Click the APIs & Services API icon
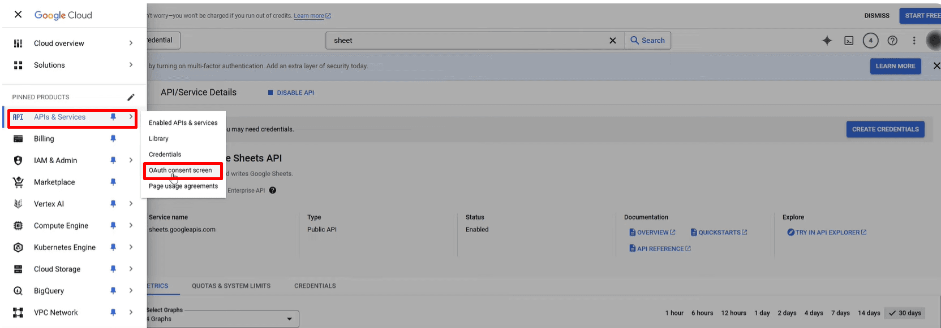Image resolution: width=941 pixels, height=328 pixels. [18, 117]
